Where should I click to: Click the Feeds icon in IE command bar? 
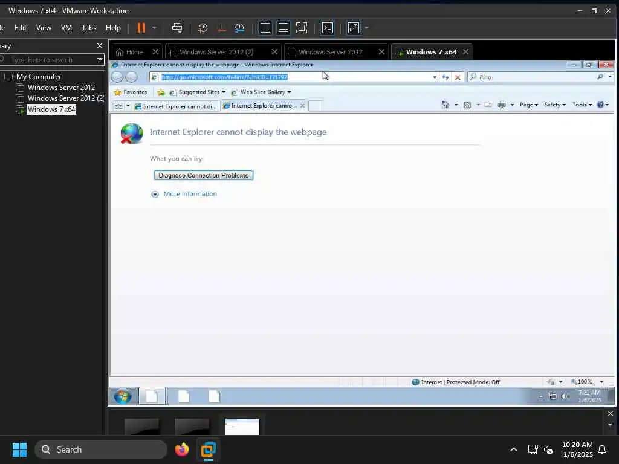tap(467, 105)
